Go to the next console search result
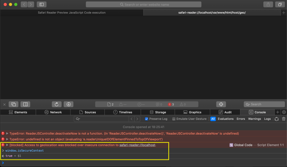287x167 pixels. (x=137, y=119)
